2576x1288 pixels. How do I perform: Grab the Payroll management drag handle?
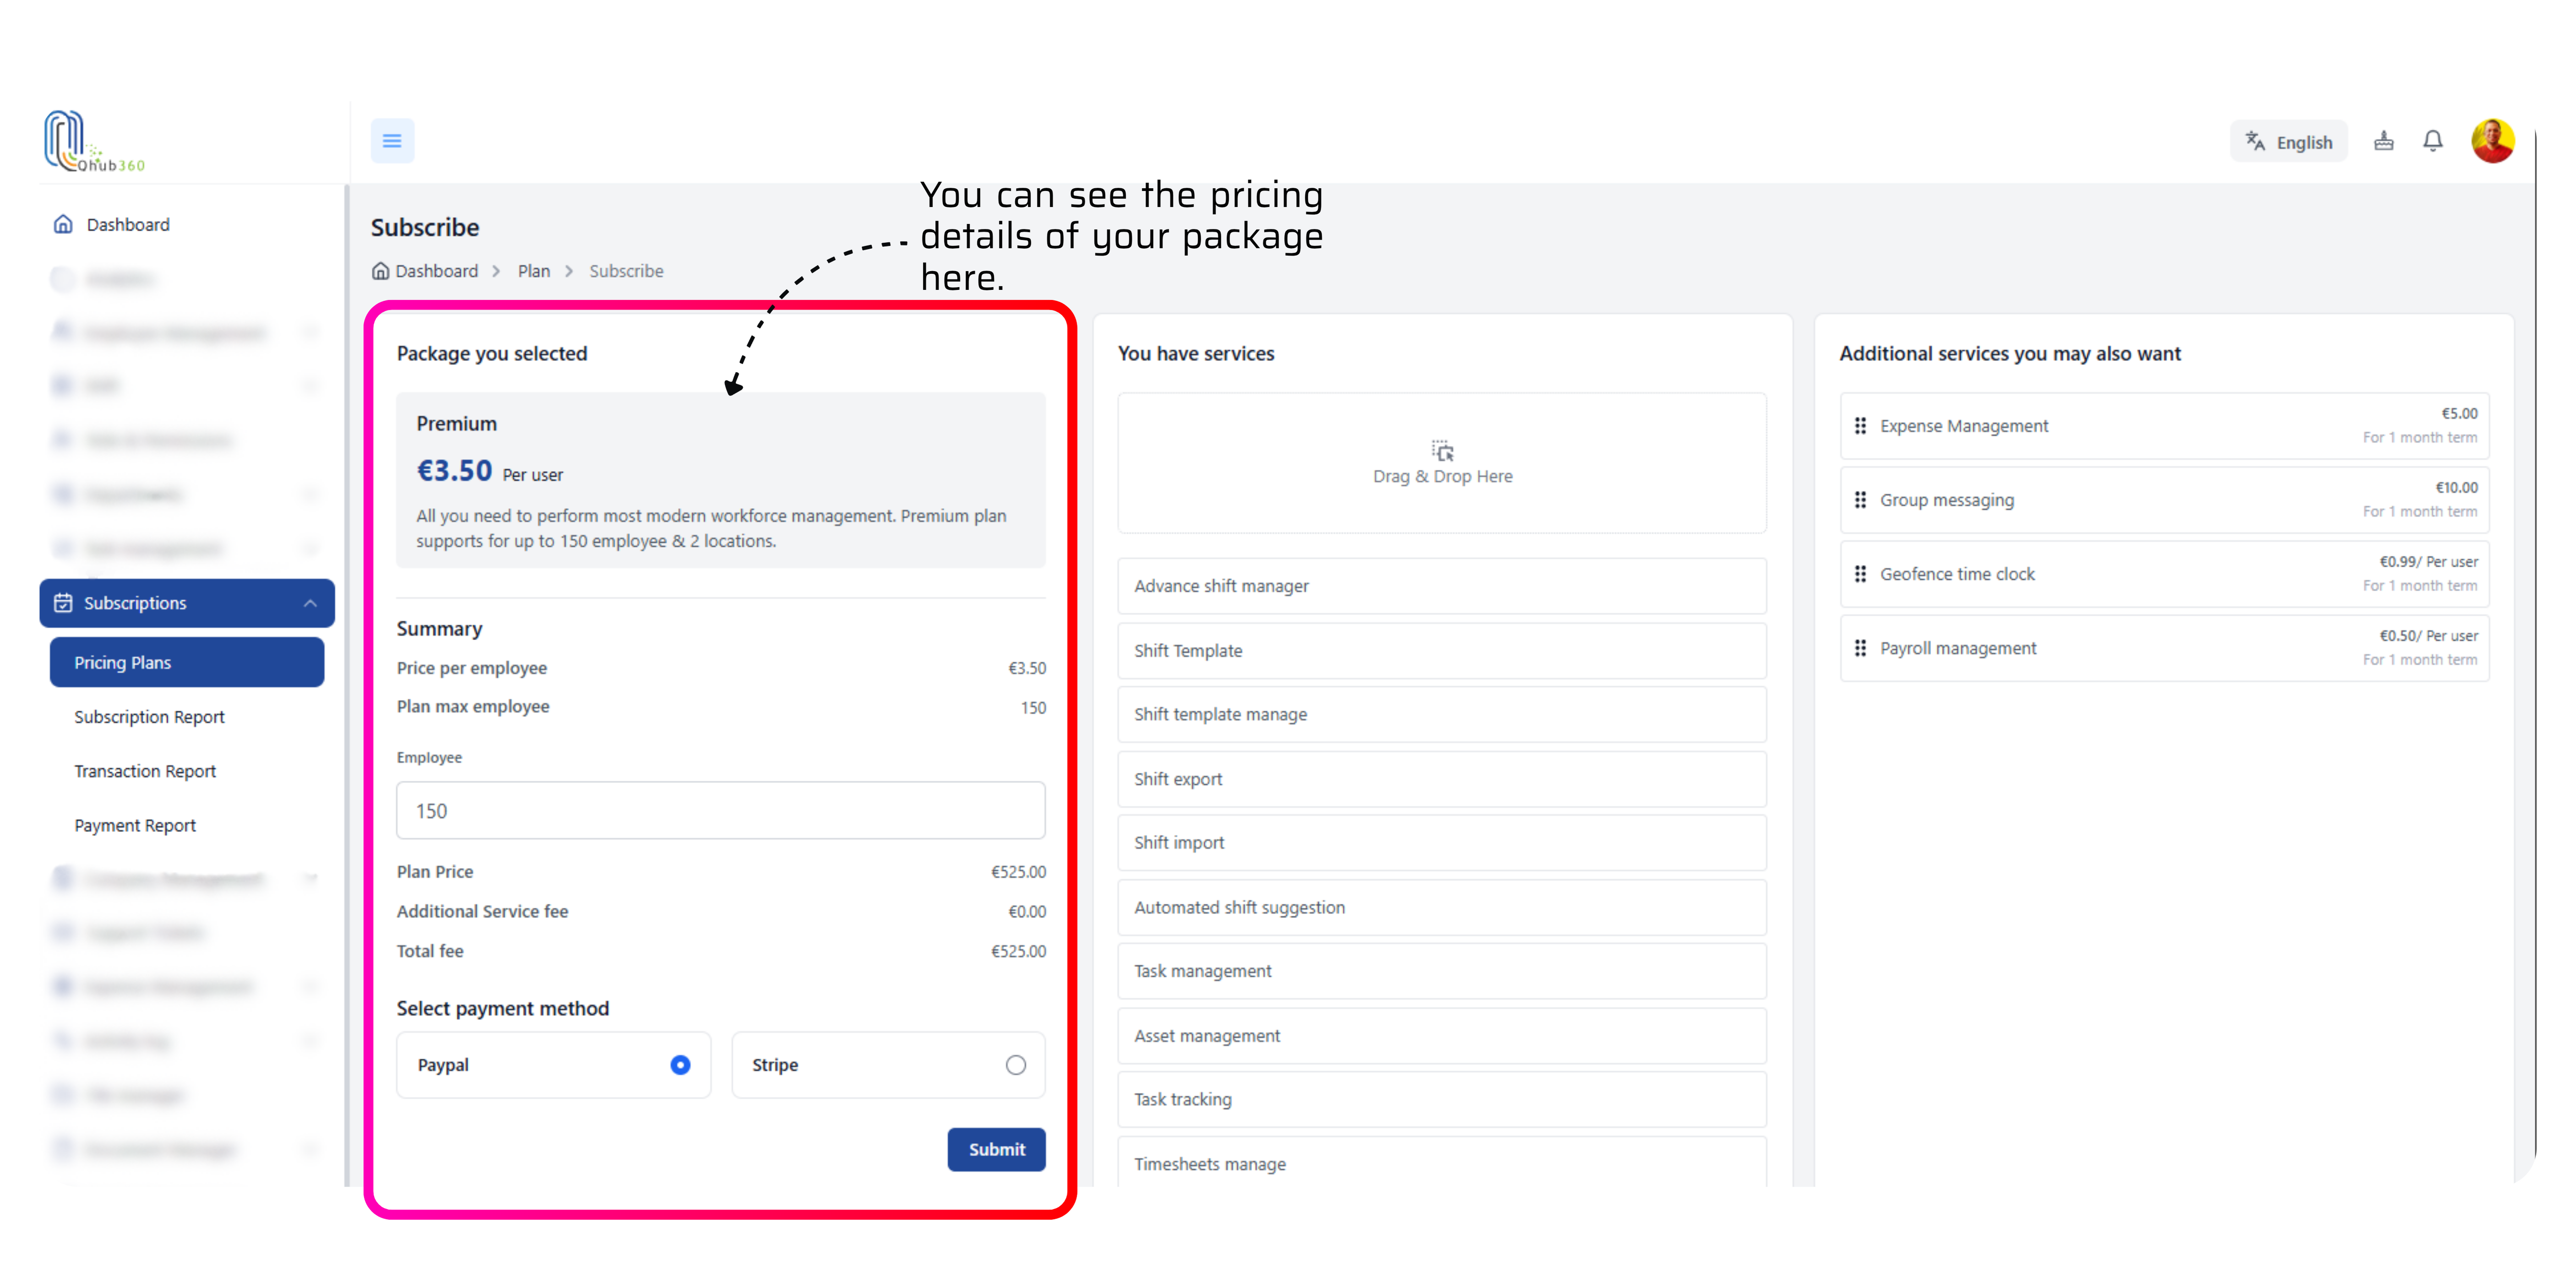click(1860, 648)
